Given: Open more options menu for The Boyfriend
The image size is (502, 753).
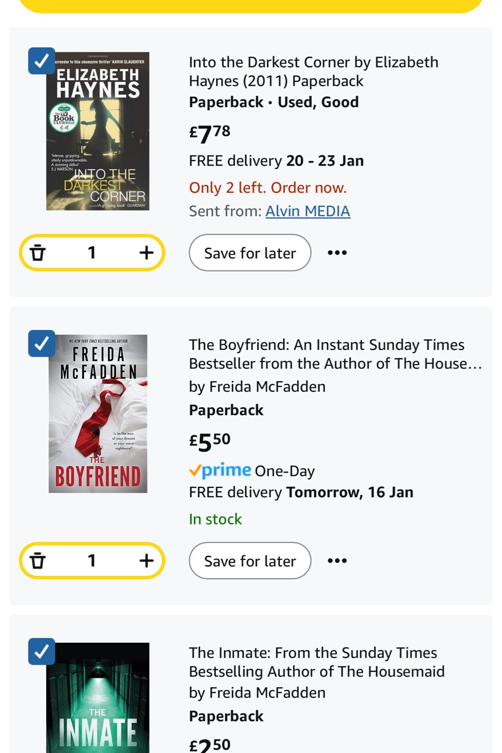Looking at the screenshot, I should coord(337,561).
